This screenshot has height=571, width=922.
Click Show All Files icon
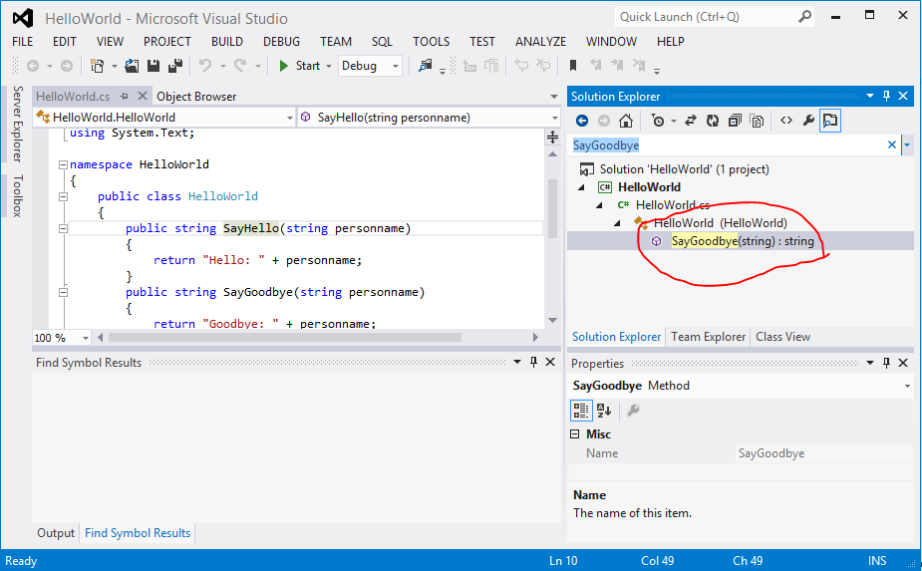tap(757, 121)
